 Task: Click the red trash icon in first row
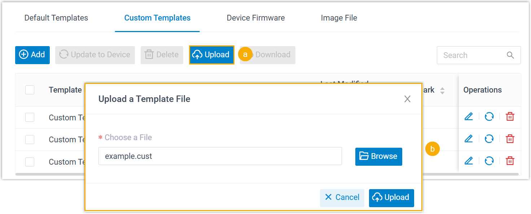[x=510, y=117]
